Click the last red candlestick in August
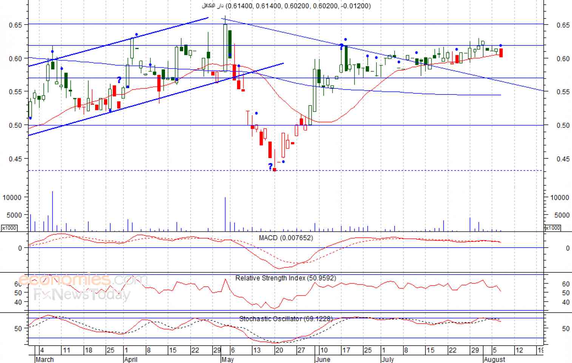Viewport: 572px width, 363px height. [501, 53]
